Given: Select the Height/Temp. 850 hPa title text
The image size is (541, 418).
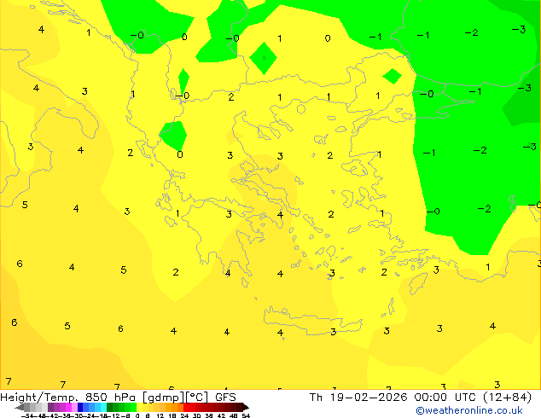Looking at the screenshot, I should (70, 398).
